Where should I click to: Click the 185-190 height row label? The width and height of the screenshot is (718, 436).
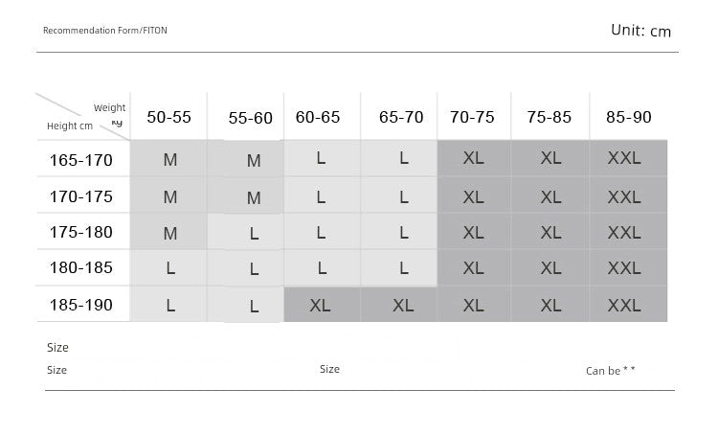(81, 305)
